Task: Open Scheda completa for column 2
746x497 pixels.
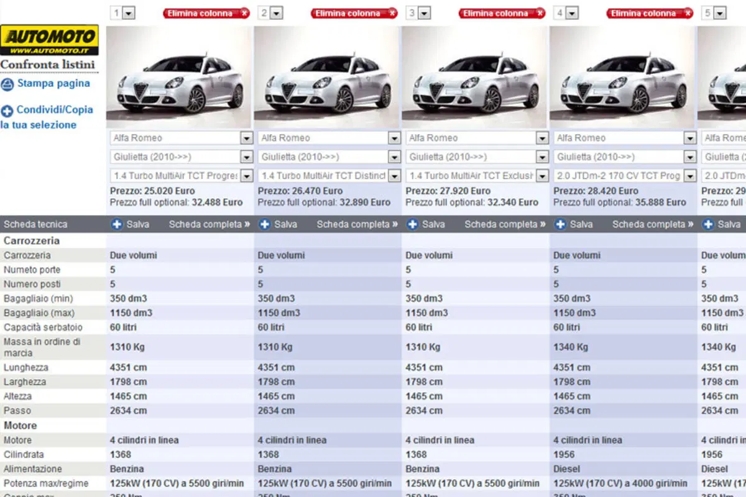Action: (x=357, y=224)
